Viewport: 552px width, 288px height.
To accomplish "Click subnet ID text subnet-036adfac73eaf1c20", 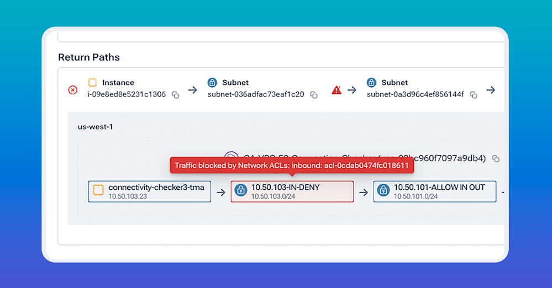I will pyautogui.click(x=256, y=94).
